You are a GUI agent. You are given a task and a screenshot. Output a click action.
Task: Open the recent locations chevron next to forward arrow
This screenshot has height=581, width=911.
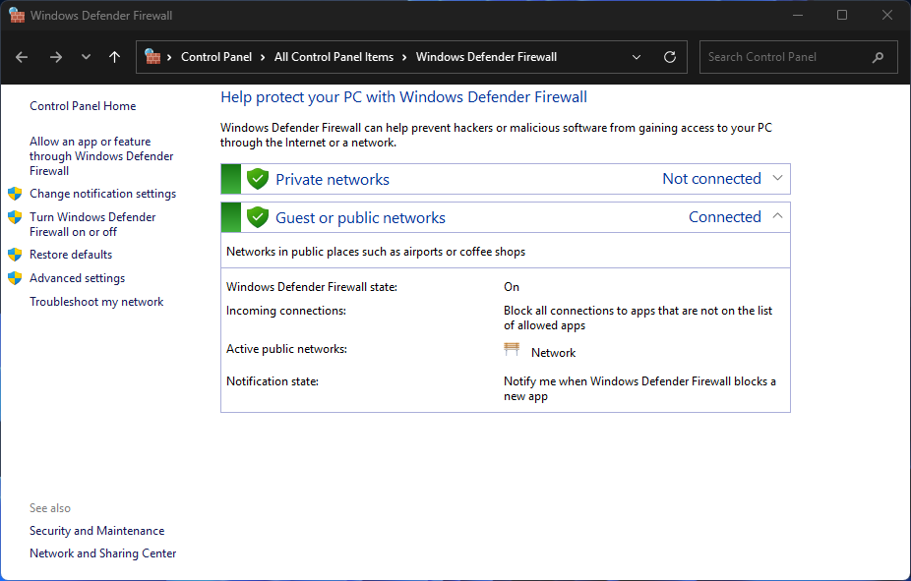pos(86,56)
